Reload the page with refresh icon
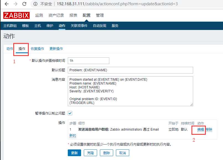 [24, 4]
